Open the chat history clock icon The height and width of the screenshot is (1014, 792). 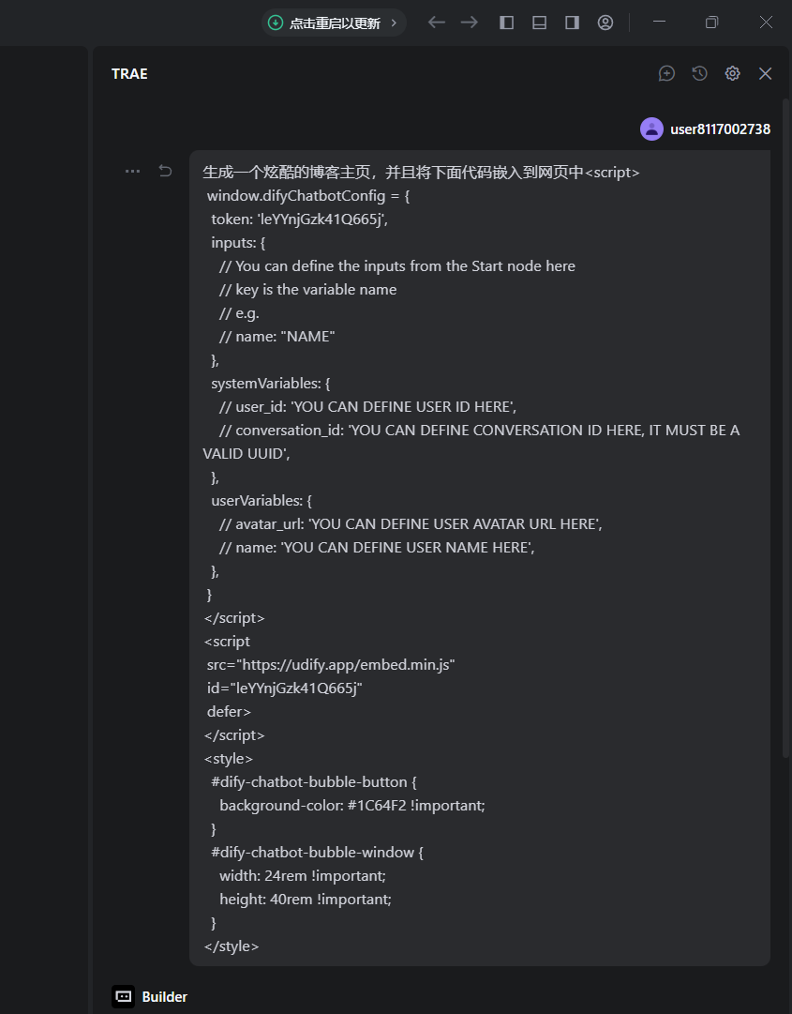[699, 74]
